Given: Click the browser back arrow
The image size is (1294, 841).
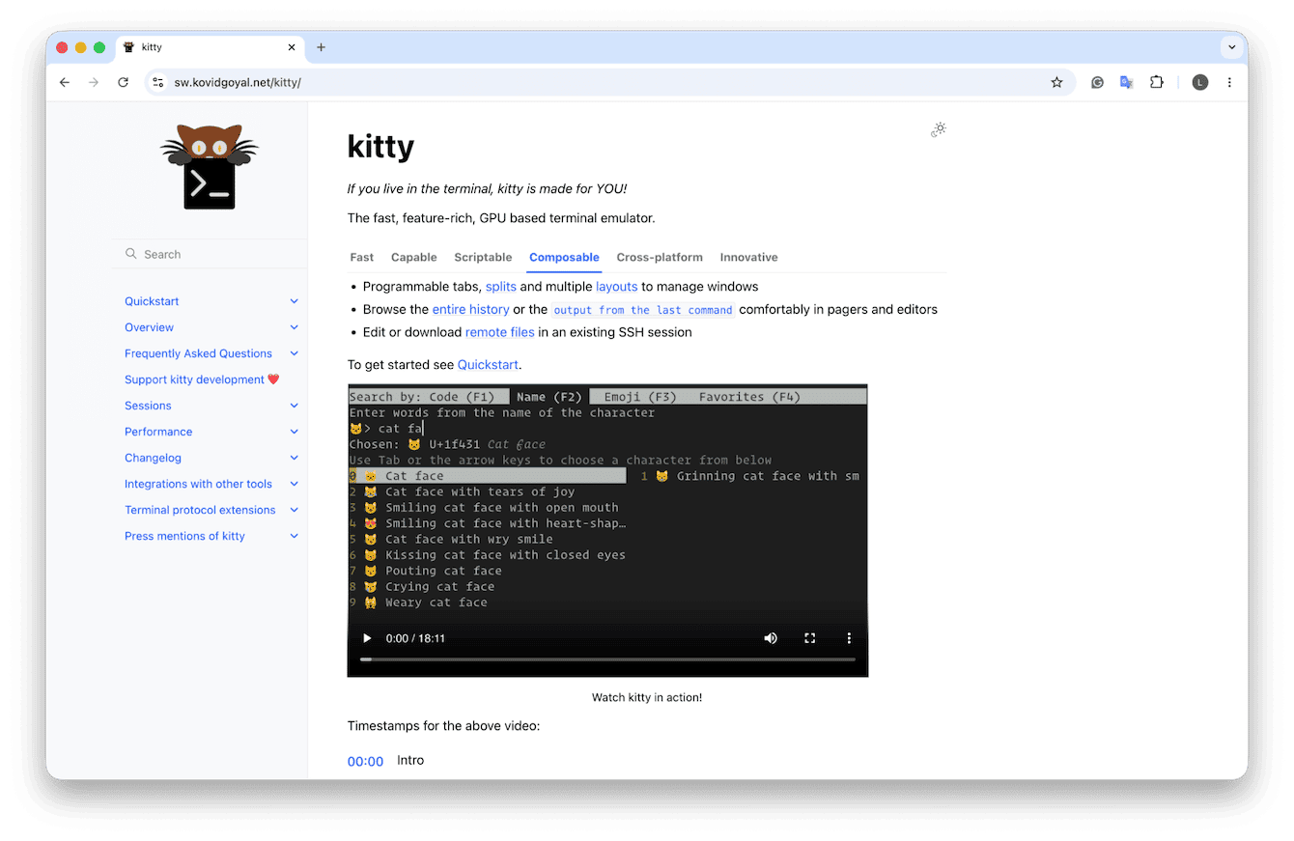Looking at the screenshot, I should coord(65,83).
